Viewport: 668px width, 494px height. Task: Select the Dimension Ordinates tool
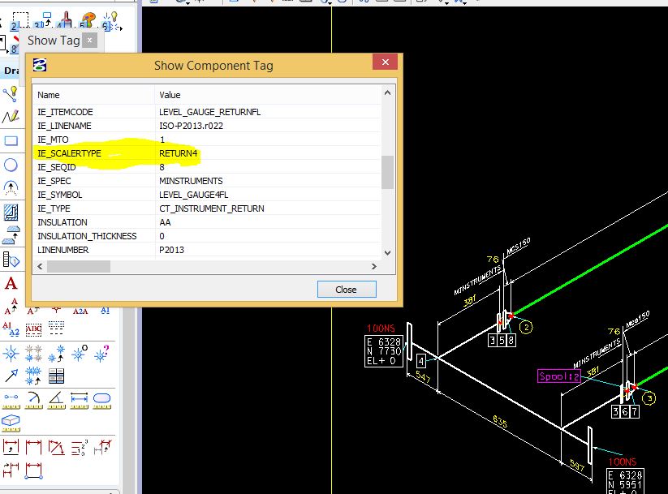[80, 447]
